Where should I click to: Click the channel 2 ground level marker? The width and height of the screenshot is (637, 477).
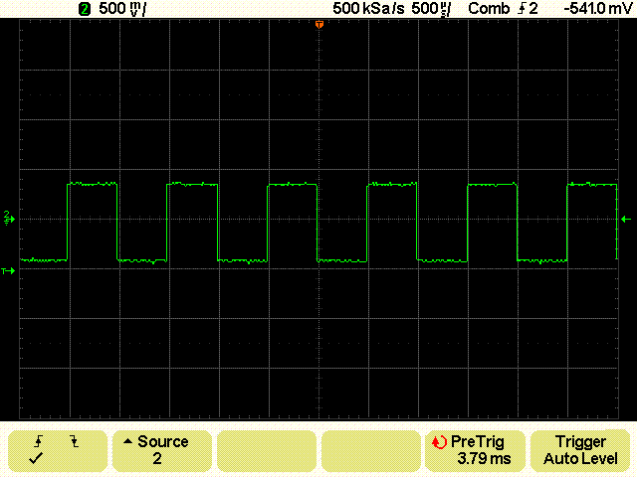[x=9, y=218]
